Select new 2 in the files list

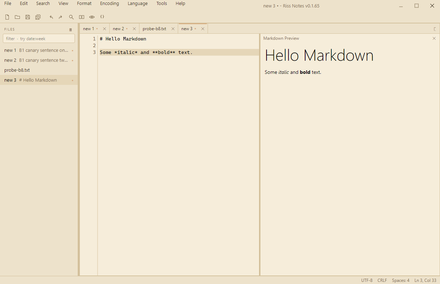[39, 60]
